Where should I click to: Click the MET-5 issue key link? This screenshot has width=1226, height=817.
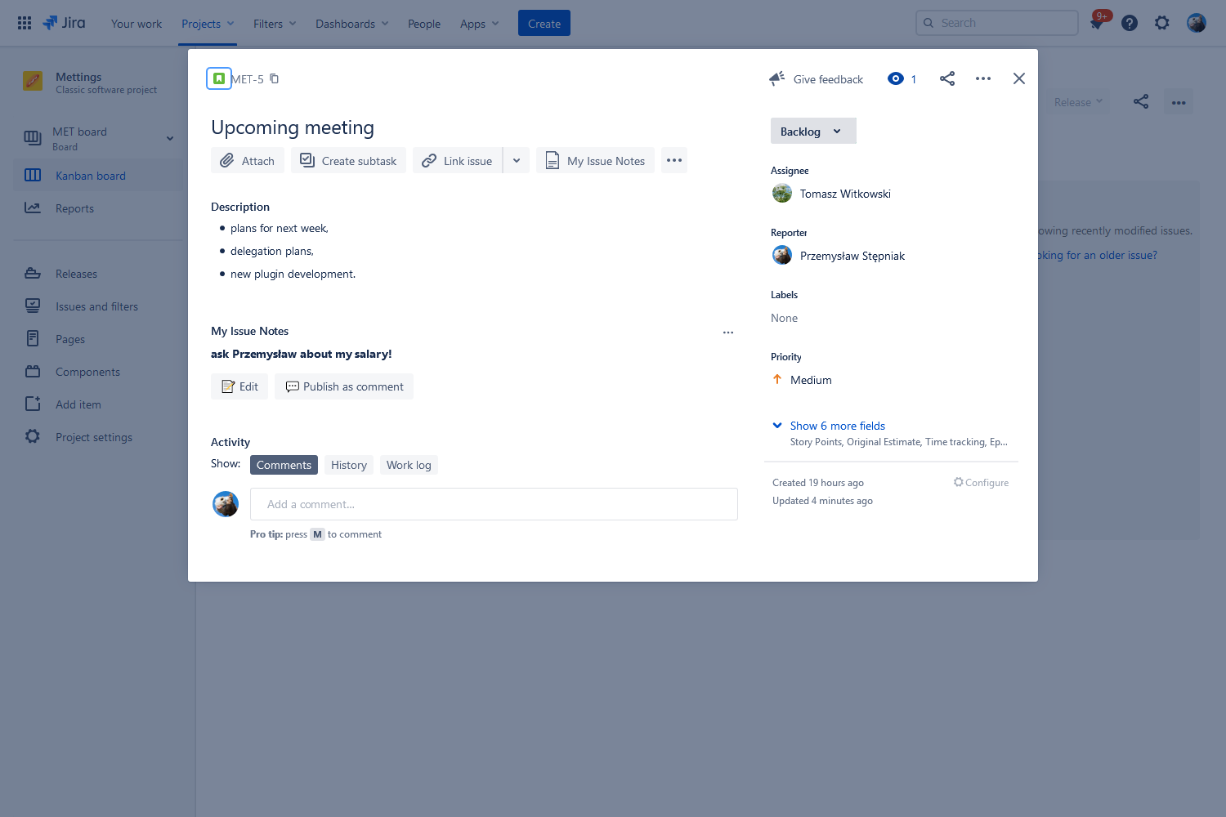248,79
